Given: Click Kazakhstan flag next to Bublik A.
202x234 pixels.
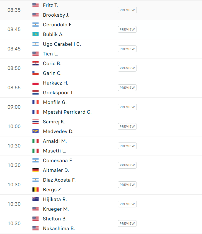Looking at the screenshot, I should tap(36, 34).
